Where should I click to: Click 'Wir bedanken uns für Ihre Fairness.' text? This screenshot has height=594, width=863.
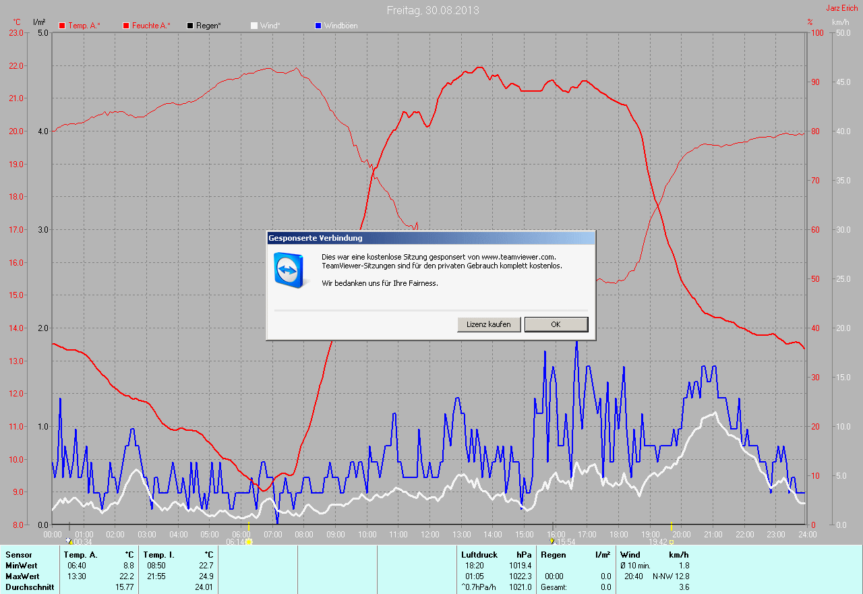click(380, 283)
